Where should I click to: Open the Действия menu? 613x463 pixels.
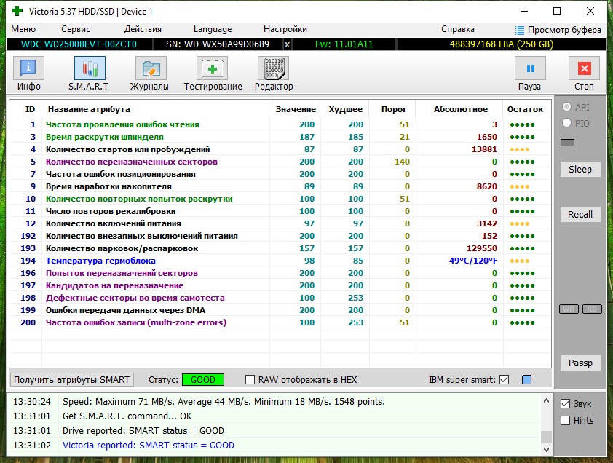[x=143, y=29]
